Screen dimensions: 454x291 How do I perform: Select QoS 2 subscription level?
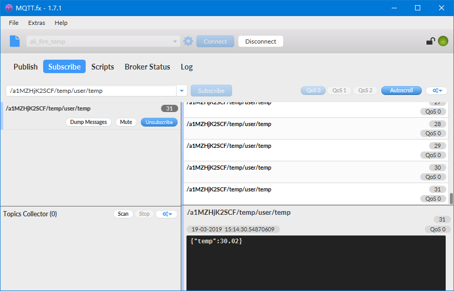[365, 91]
